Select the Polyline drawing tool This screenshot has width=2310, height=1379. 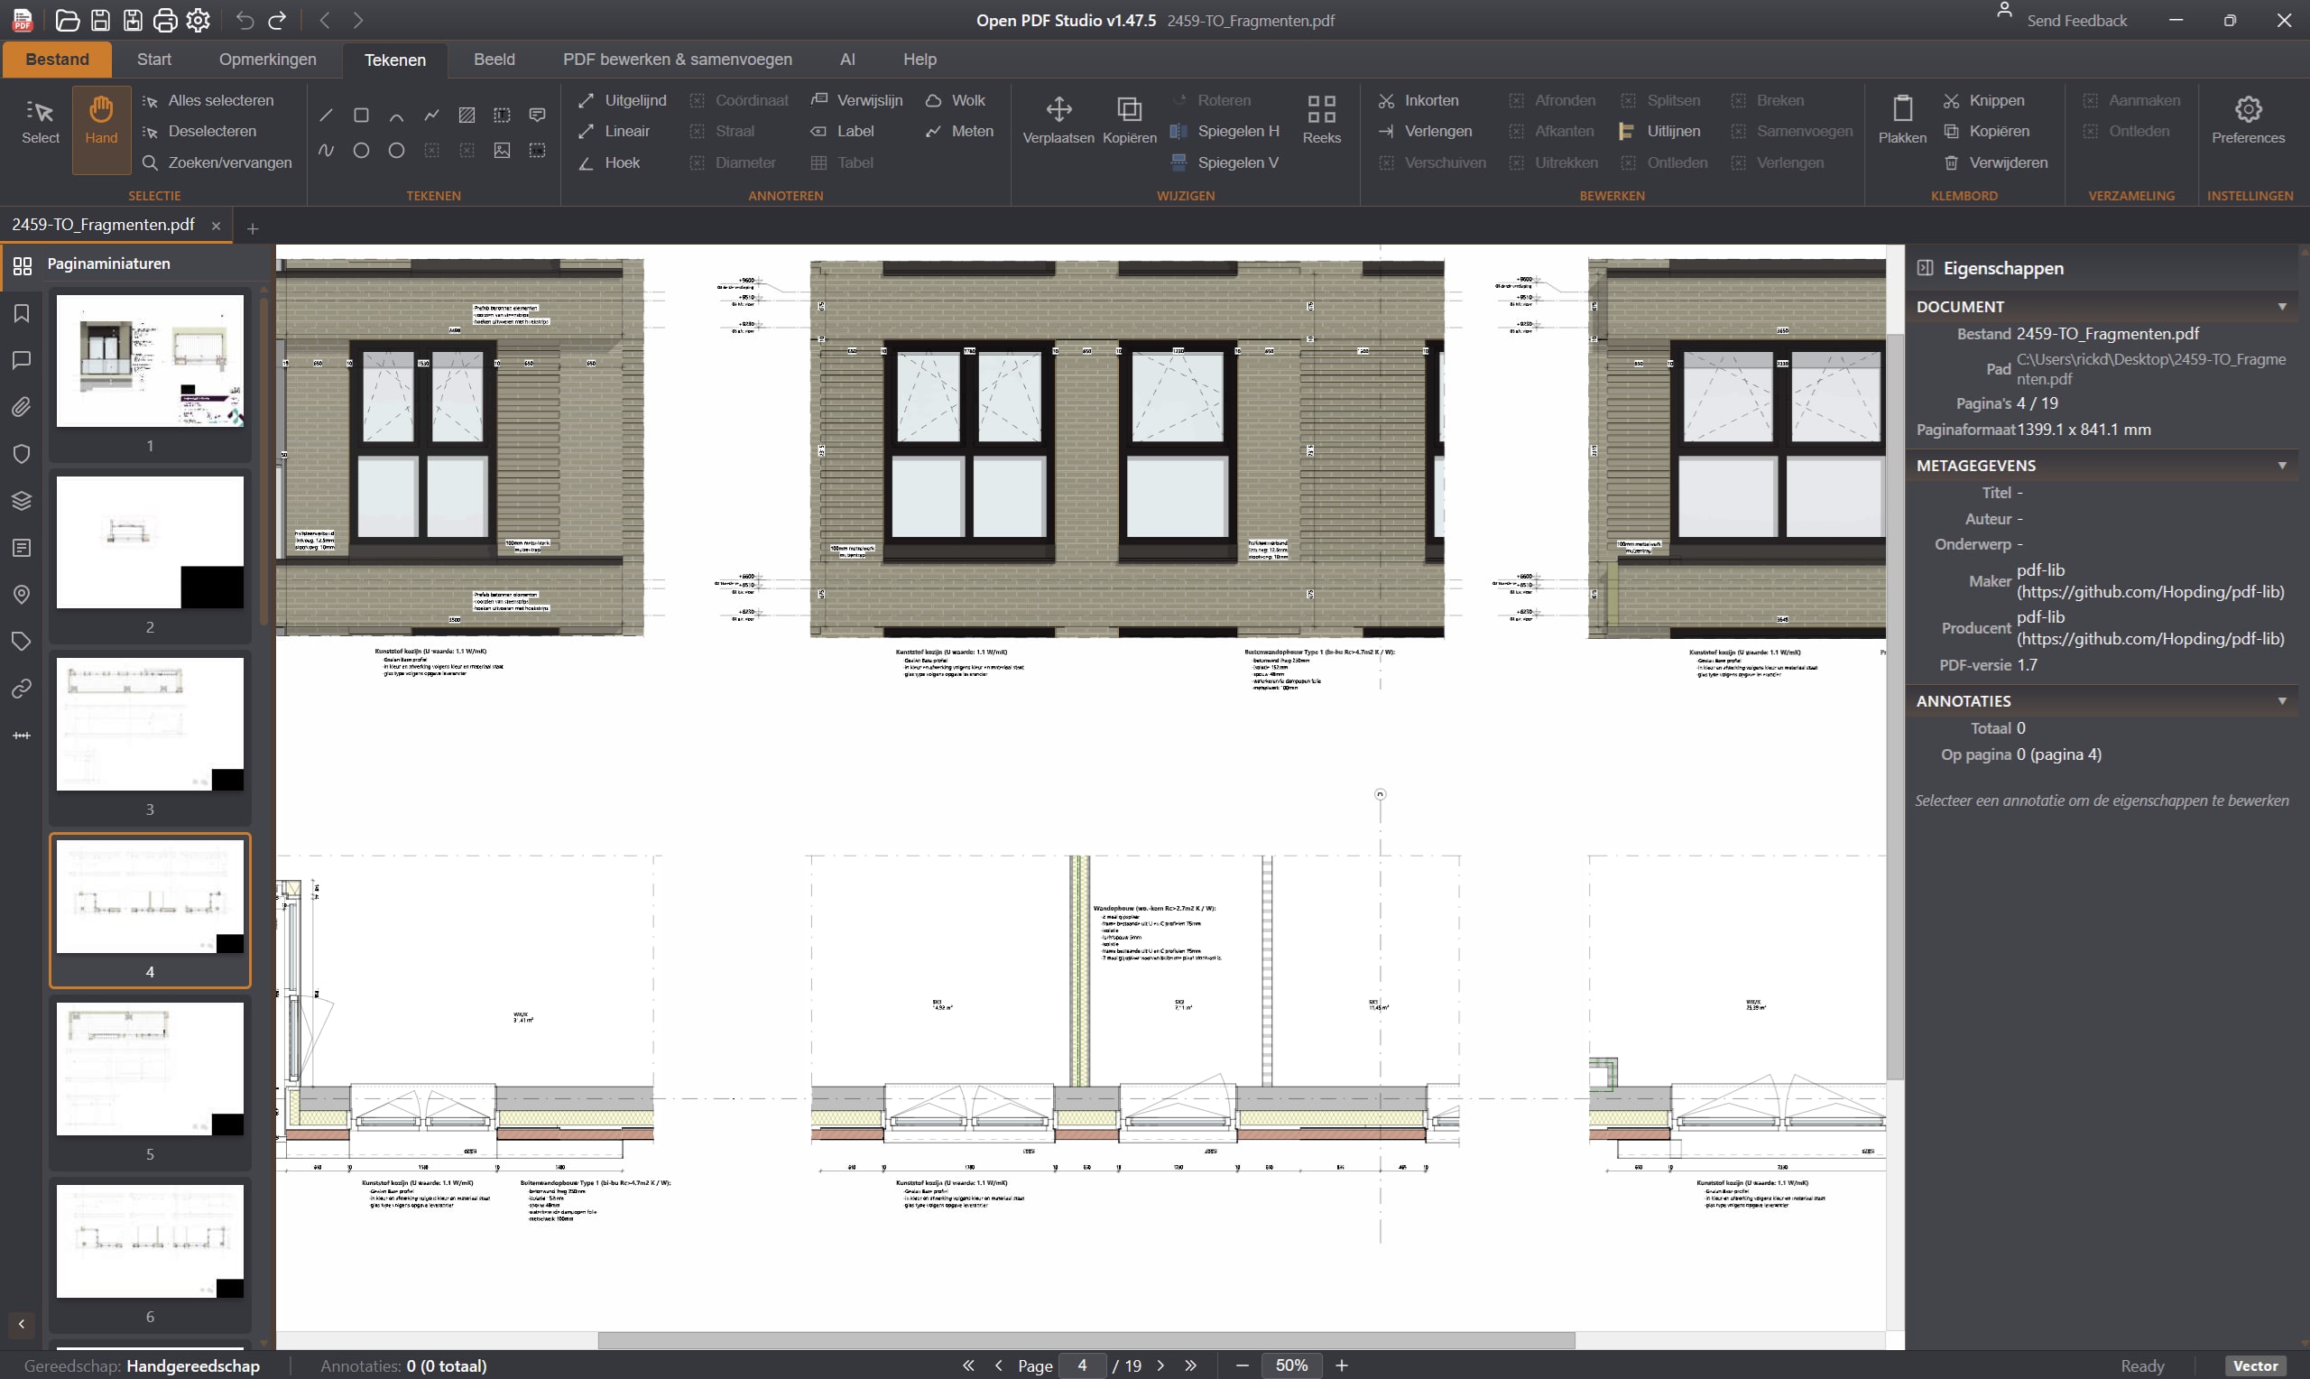click(432, 116)
